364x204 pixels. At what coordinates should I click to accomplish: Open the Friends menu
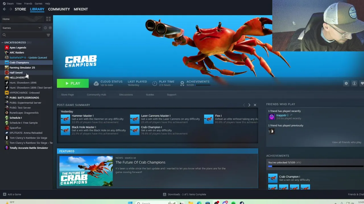[28, 3]
